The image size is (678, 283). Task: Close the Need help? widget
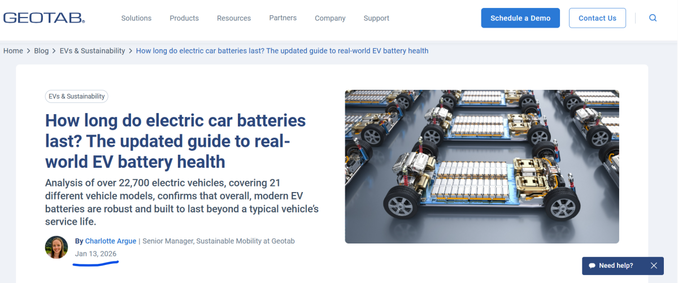coord(654,265)
